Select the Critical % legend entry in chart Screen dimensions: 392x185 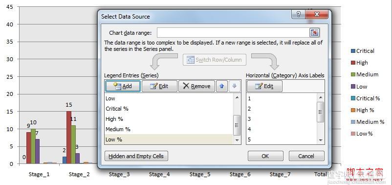[366, 98]
